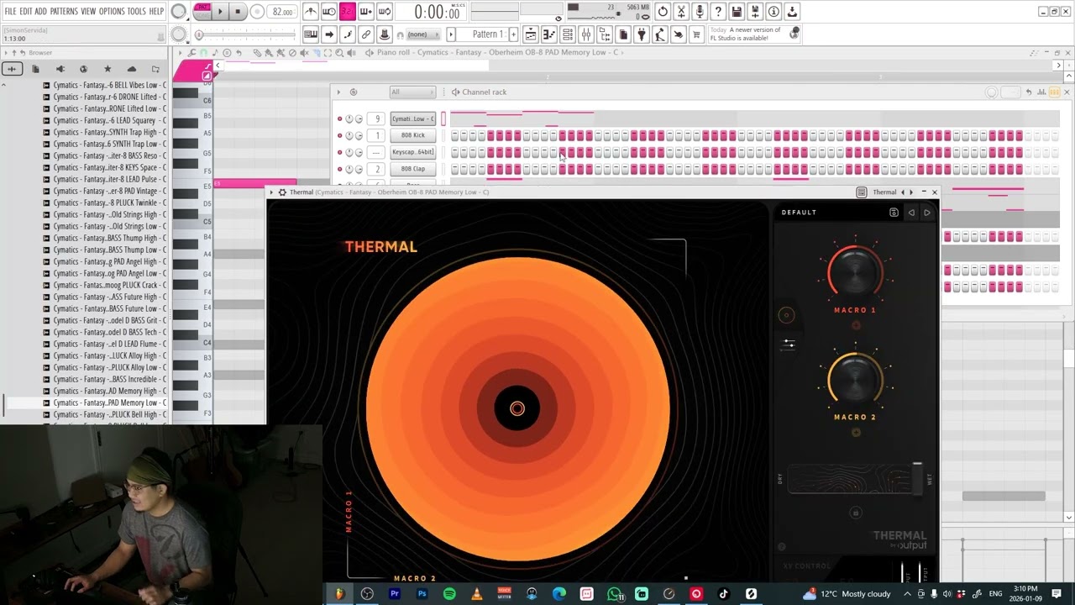Open the project info icon
Screen dimensions: 1075x605
[773, 12]
